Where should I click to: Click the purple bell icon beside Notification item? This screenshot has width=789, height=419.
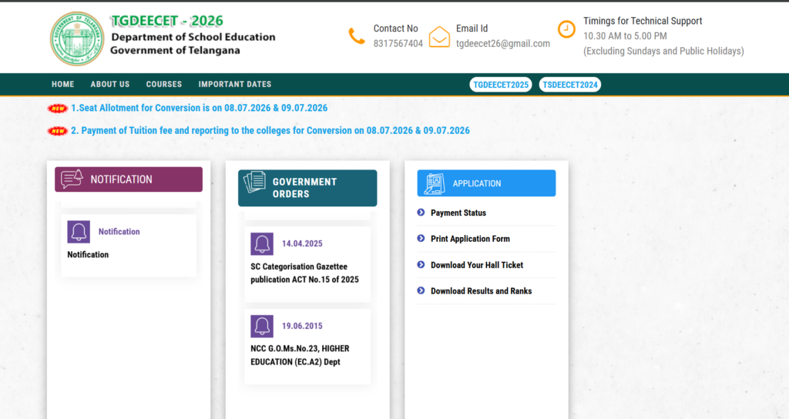79,232
